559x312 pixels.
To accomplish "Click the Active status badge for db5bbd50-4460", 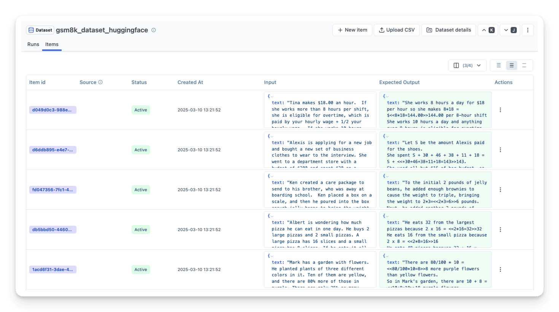I will 141,230.
